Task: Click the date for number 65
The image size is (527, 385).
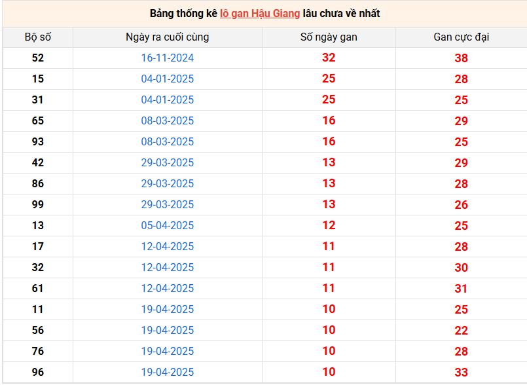Action: 168,120
